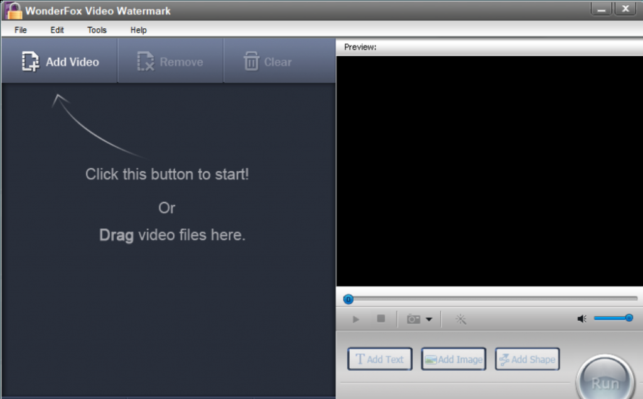Viewport: 643px width, 399px height.
Task: Mute audio with the speaker icon
Action: 582,319
